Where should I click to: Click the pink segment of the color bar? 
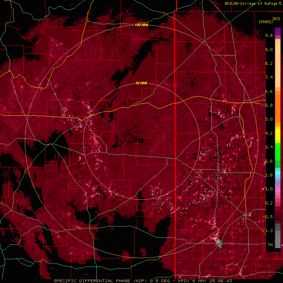[x=278, y=191]
